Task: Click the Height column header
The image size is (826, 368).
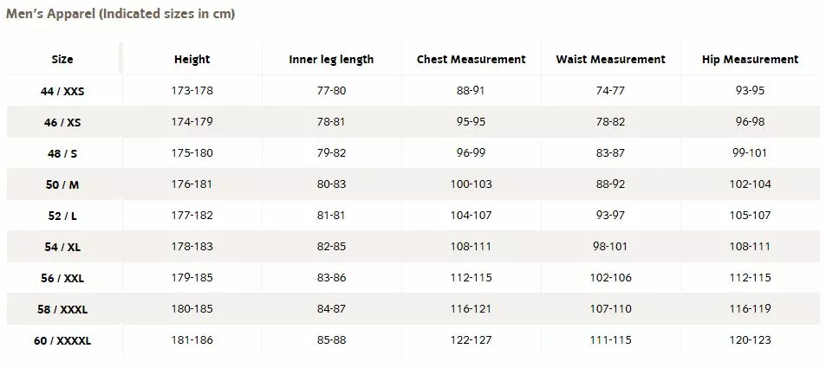Action: (192, 60)
